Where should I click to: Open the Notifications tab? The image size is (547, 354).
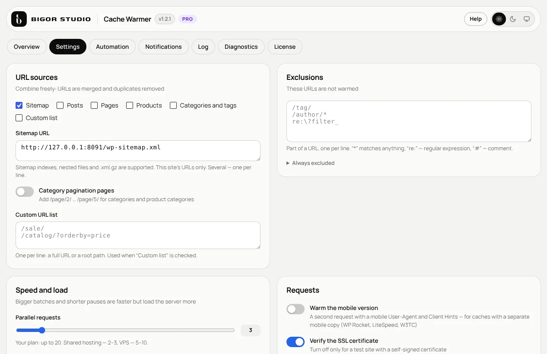click(x=163, y=47)
